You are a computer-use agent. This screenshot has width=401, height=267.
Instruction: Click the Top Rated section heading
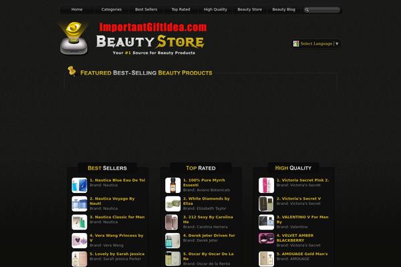(200, 168)
